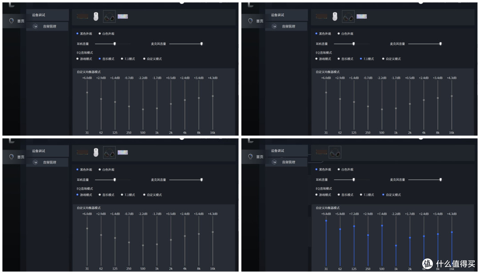Click the blue 31 band handle at +9.8dB
Screen dimensions: 480x274
click(x=326, y=221)
